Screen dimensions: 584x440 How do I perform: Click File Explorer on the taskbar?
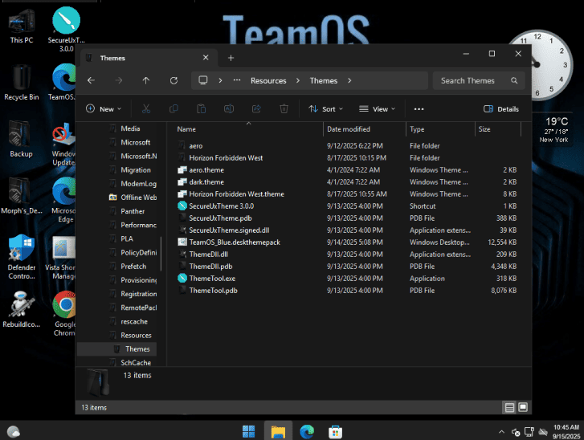pos(278,431)
